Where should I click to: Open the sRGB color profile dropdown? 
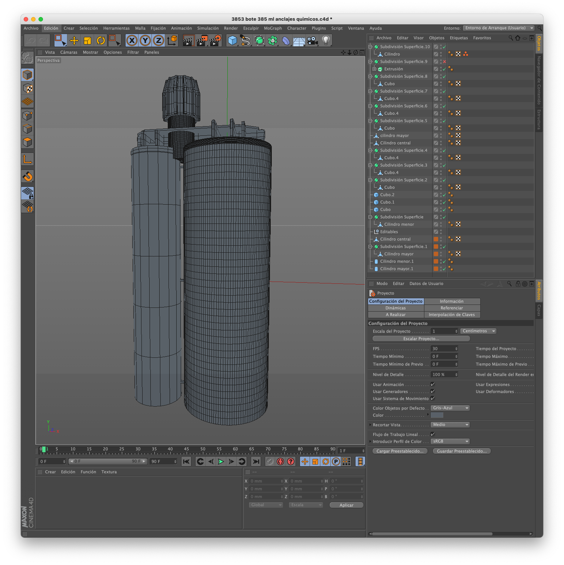(x=450, y=441)
